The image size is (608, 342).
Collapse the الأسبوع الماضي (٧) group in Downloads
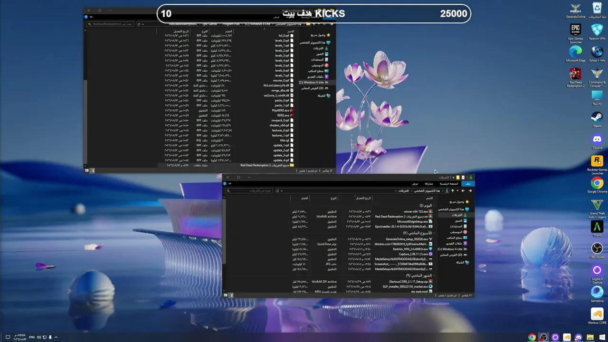435,233
